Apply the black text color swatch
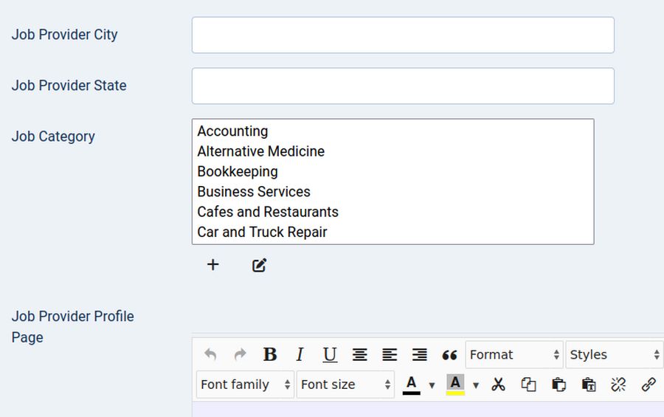 click(x=412, y=385)
